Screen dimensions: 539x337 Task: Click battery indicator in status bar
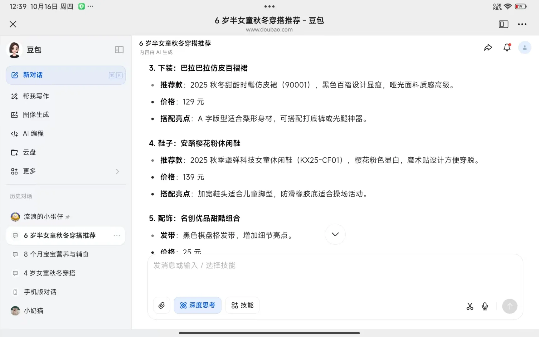tap(521, 6)
